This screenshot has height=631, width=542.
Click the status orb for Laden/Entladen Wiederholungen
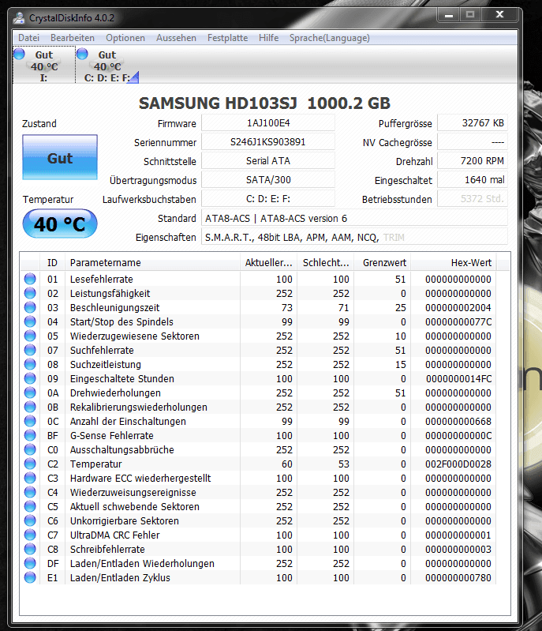(30, 563)
